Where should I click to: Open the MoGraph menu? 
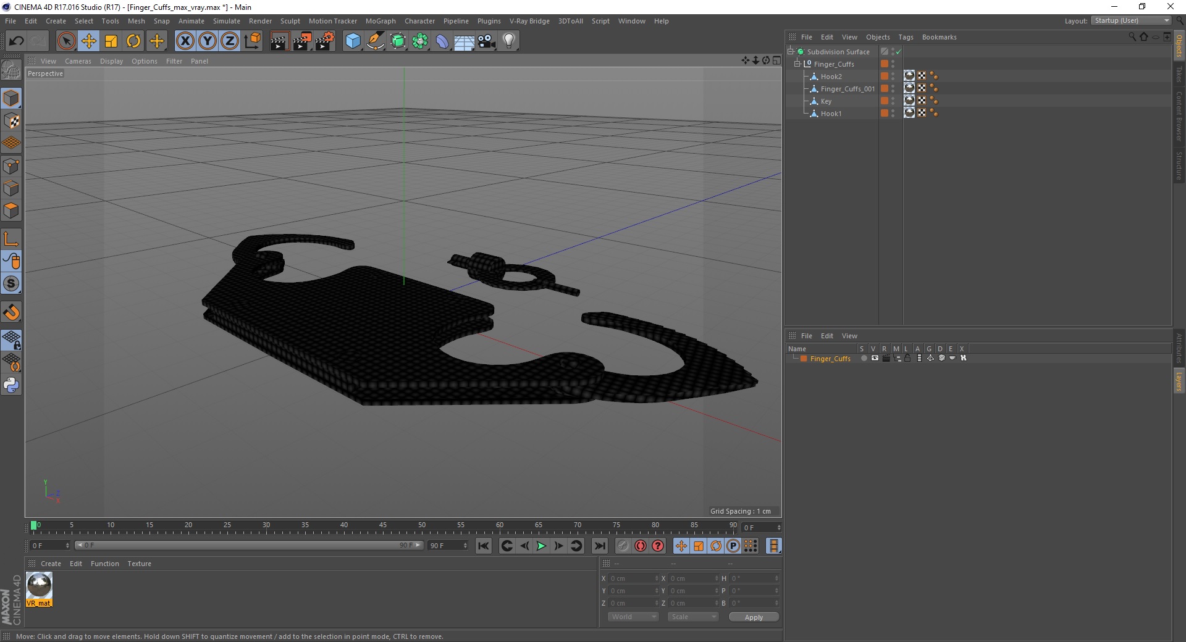click(381, 21)
